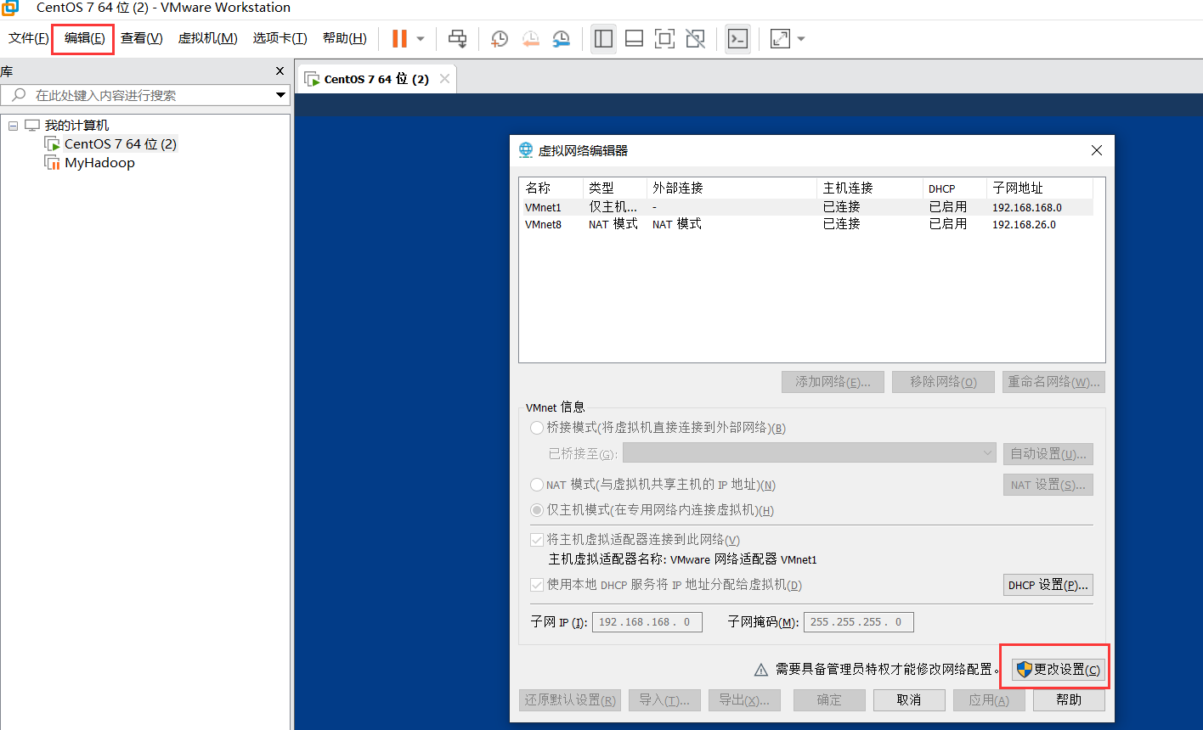This screenshot has height=730, width=1203.
Task: Click the 导入(T)... button
Action: (x=664, y=700)
